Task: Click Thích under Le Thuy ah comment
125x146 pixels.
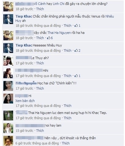Action: pos(40,63)
